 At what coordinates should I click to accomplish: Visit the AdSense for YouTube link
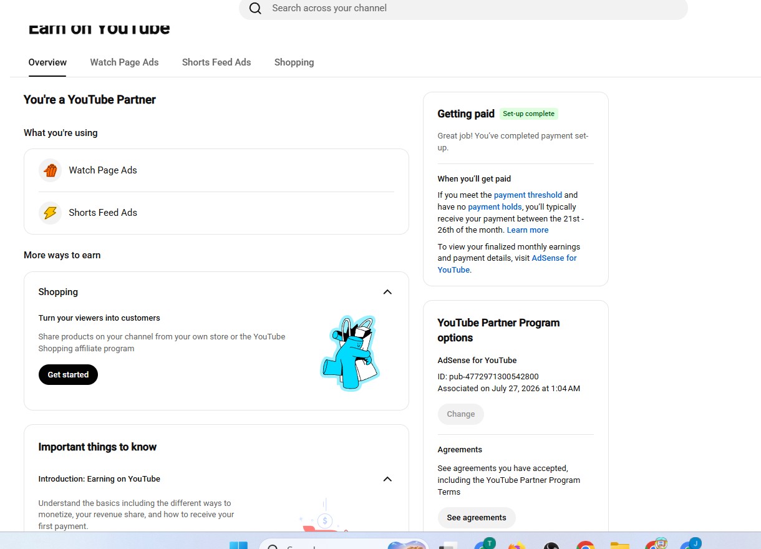click(x=507, y=264)
